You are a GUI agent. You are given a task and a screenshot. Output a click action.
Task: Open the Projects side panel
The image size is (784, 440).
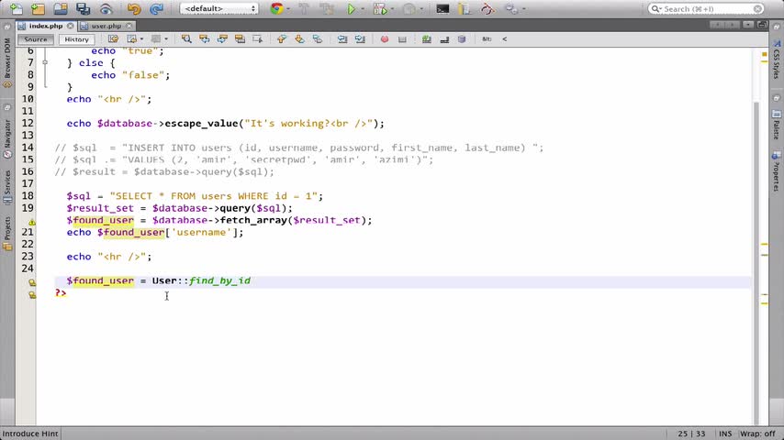(x=7, y=233)
